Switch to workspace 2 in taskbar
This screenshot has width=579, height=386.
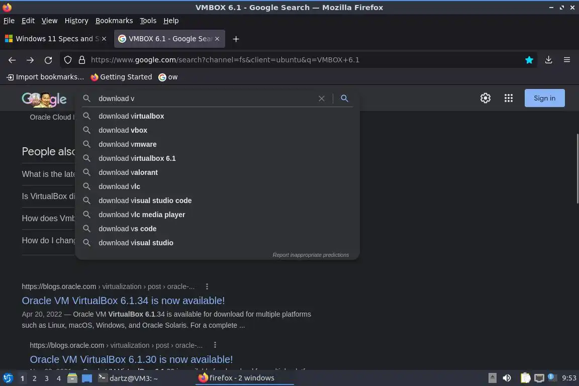click(34, 378)
